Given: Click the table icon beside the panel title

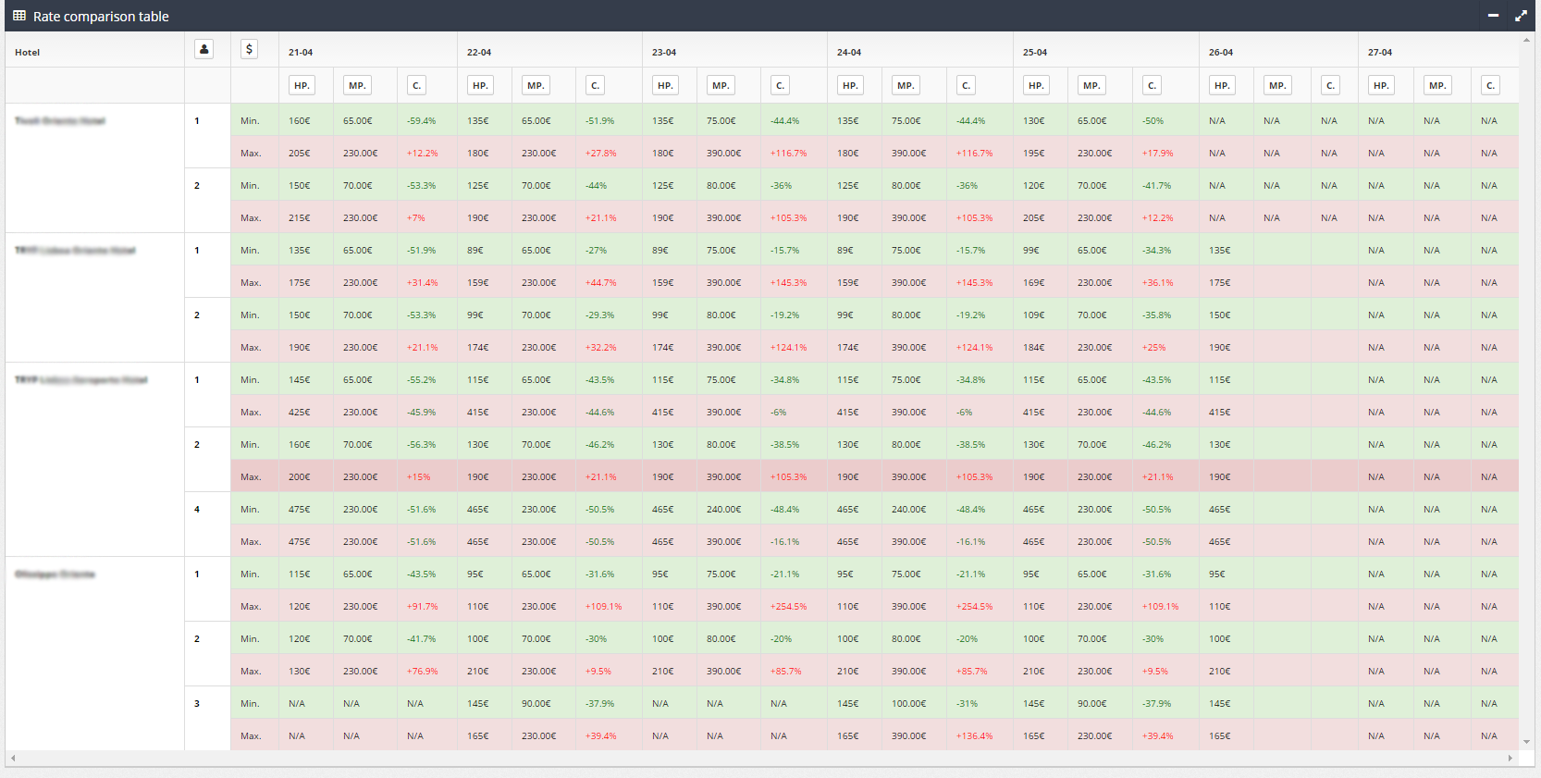Looking at the screenshot, I should click(x=18, y=16).
